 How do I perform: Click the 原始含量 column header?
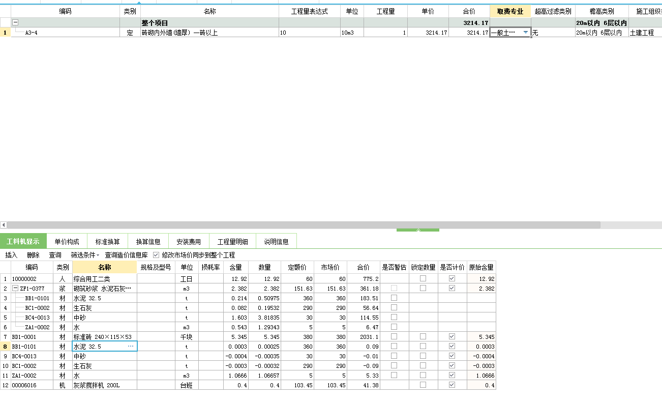coord(481,267)
